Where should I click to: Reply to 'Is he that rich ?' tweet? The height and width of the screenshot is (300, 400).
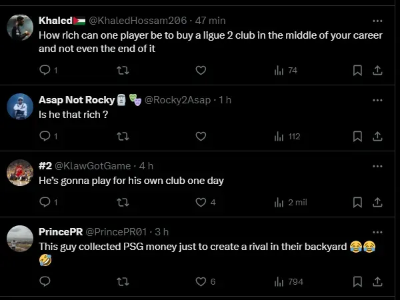(45, 136)
